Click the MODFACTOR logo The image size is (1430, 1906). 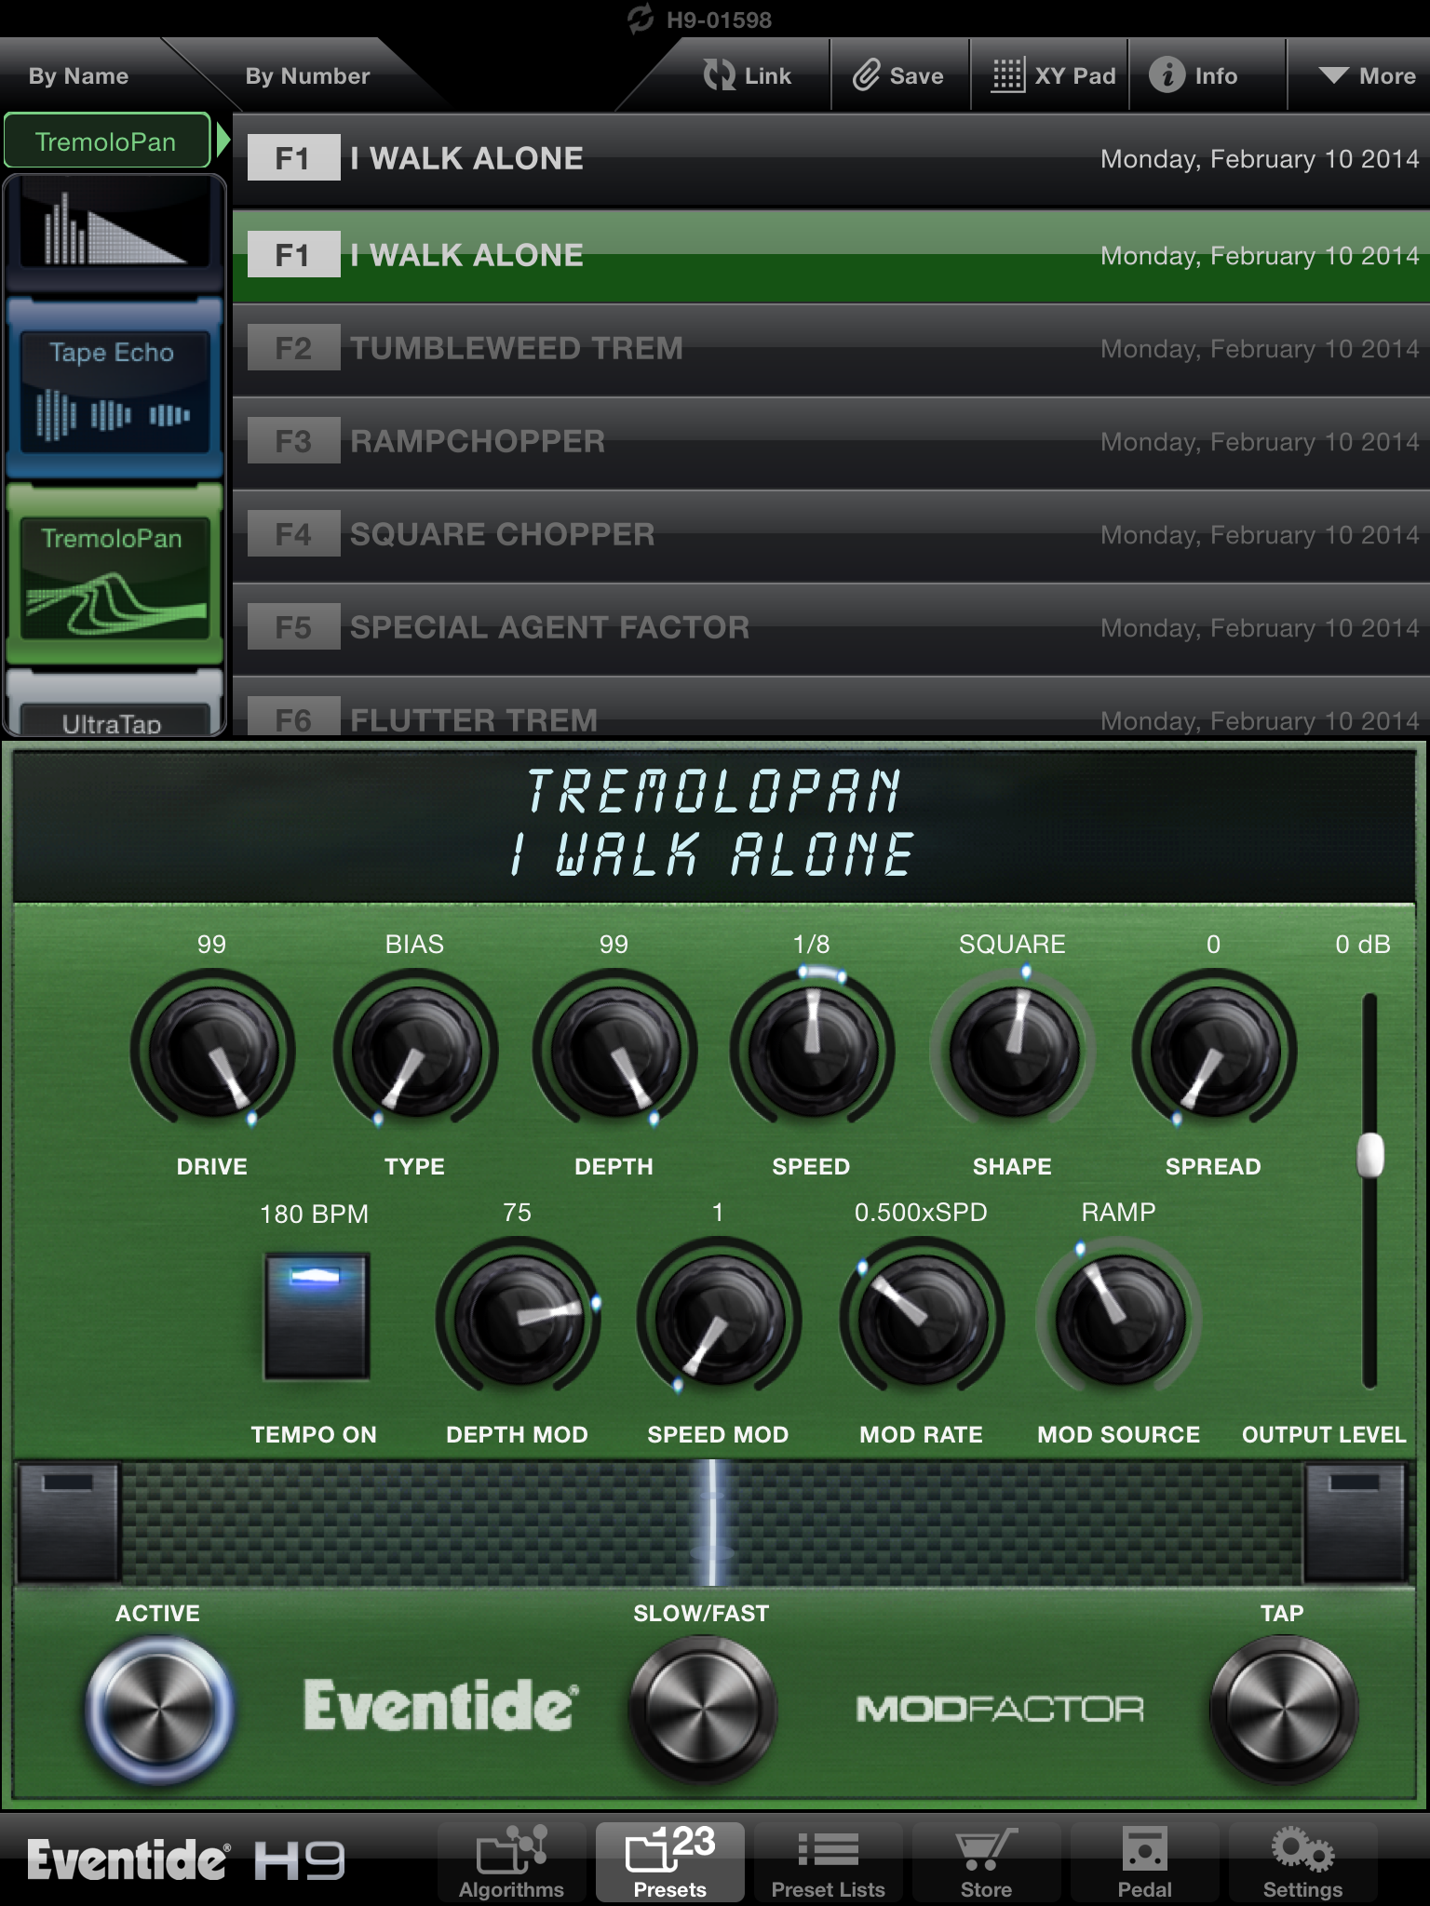[x=1000, y=1709]
